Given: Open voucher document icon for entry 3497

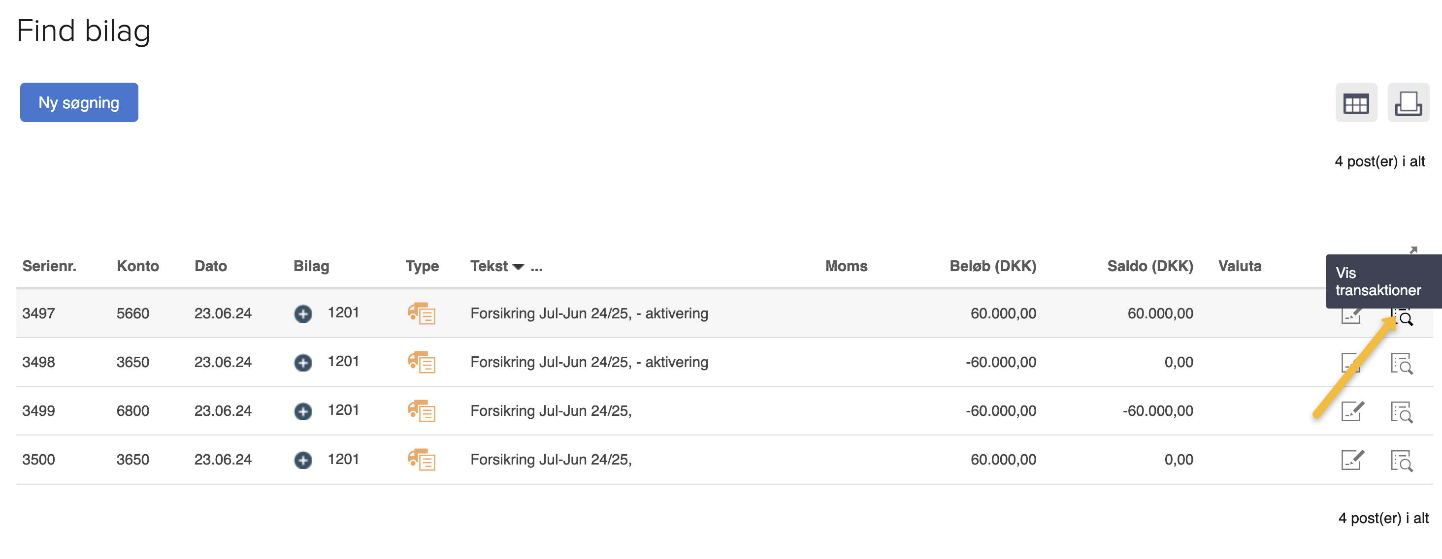Looking at the screenshot, I should (421, 313).
